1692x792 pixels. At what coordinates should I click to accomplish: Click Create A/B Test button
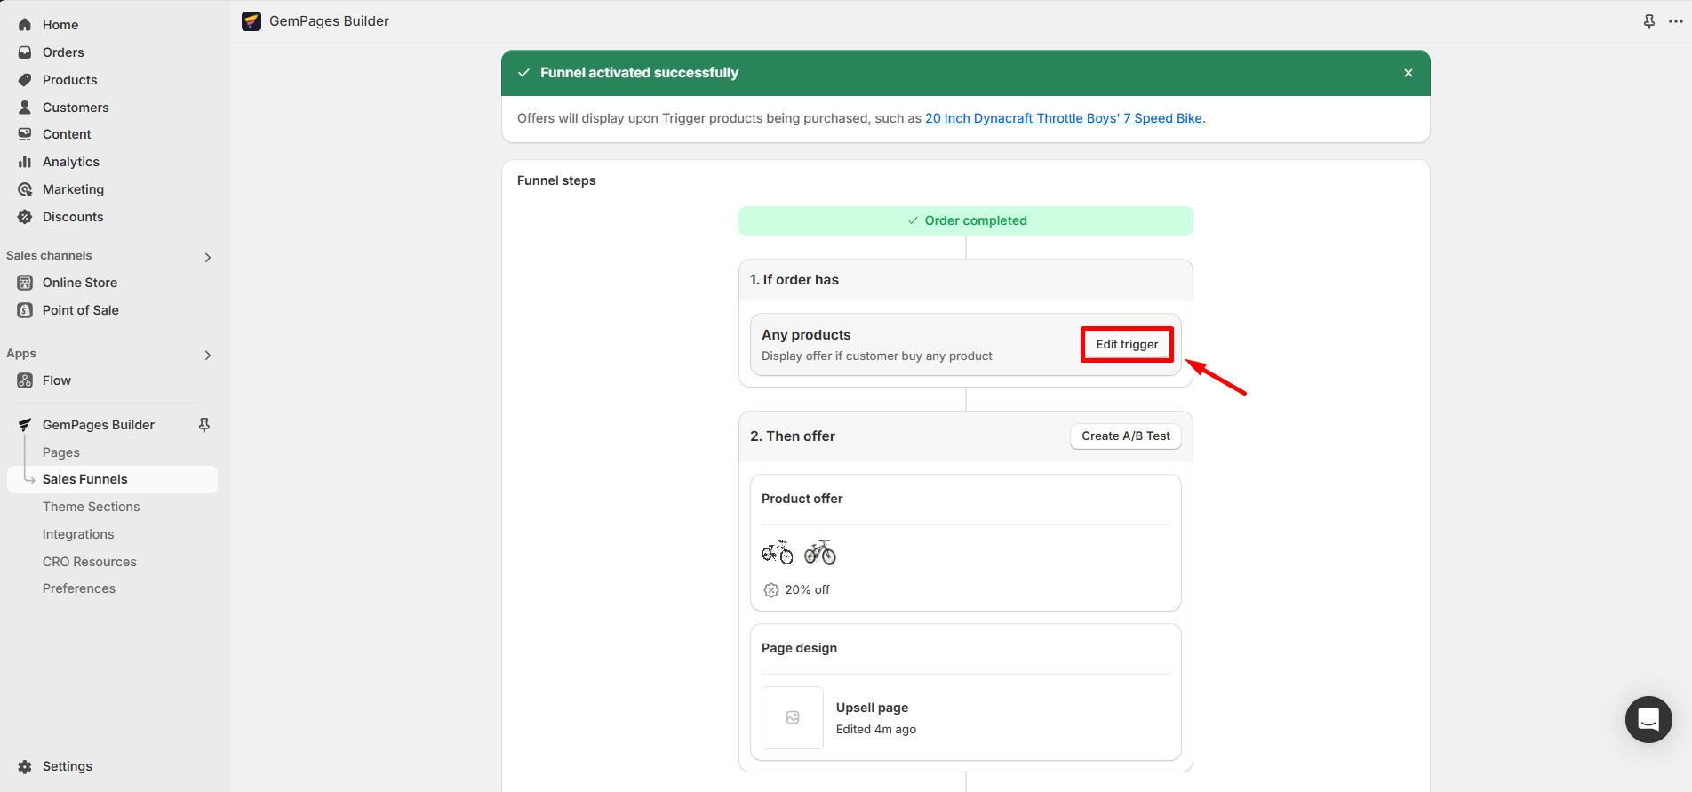tap(1125, 436)
